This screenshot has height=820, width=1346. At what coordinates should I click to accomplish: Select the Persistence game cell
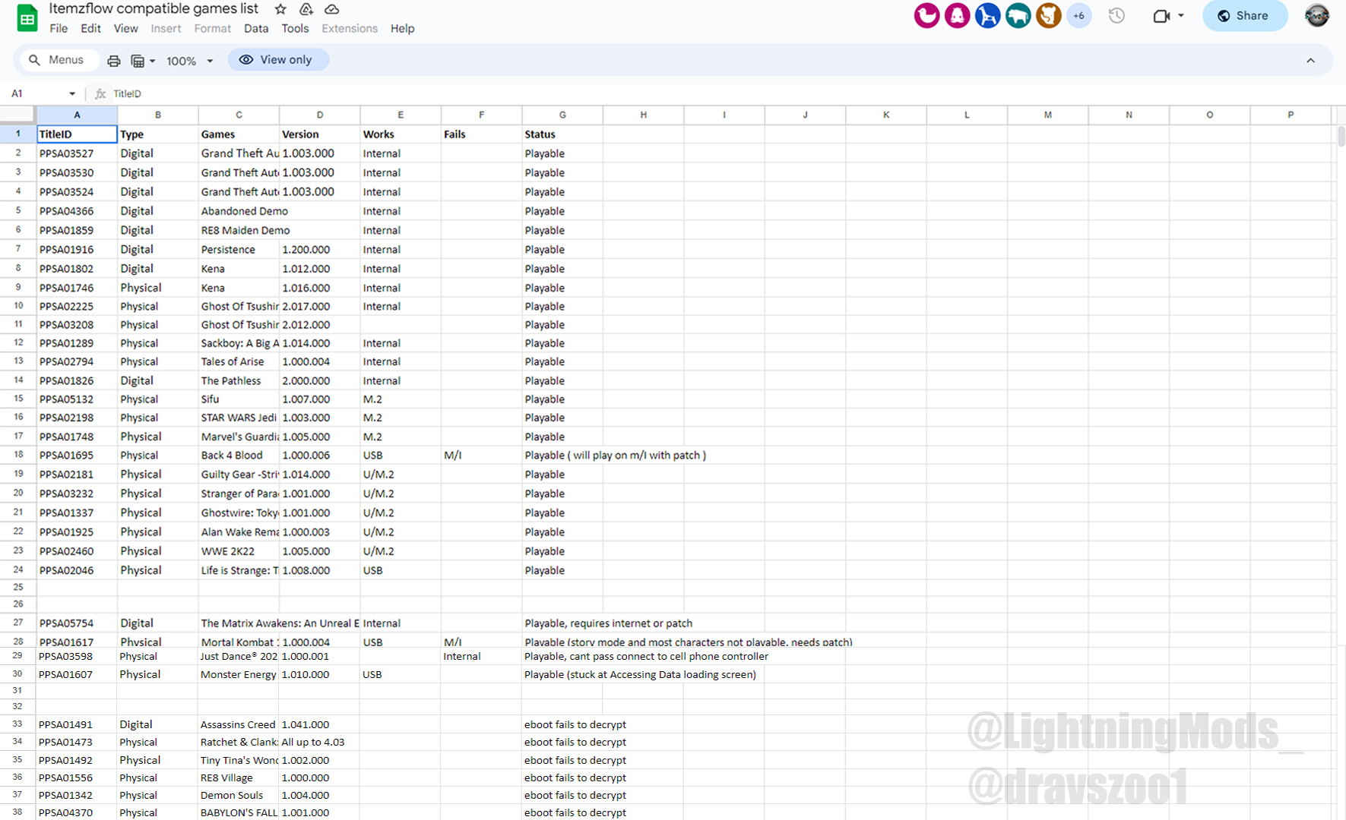239,250
